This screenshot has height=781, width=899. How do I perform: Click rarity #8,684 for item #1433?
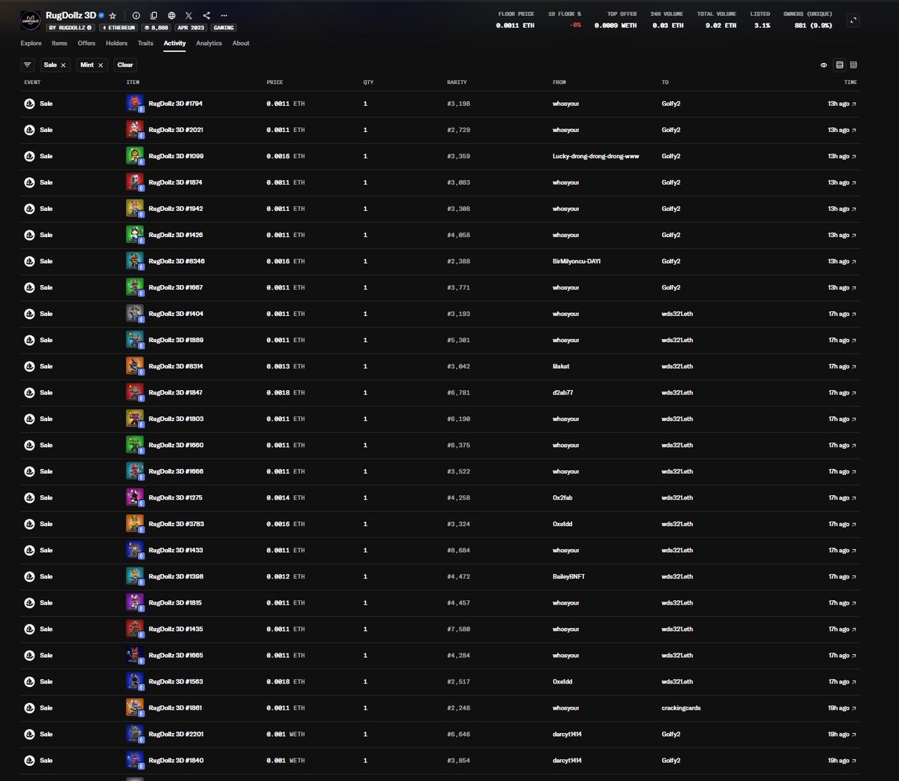point(459,551)
